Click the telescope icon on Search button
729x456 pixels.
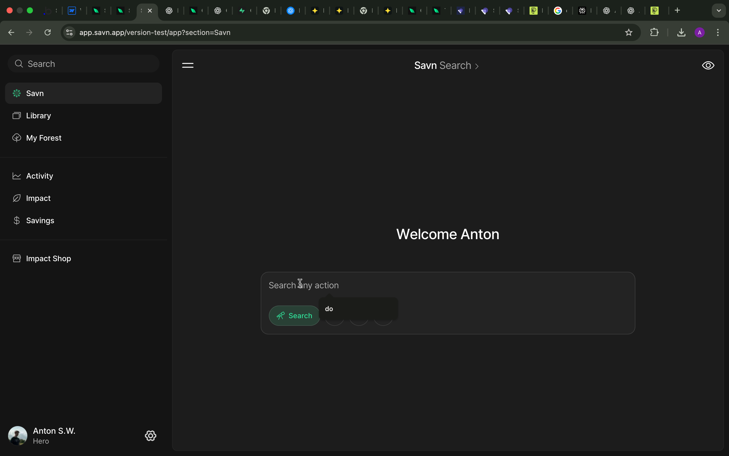pos(281,315)
